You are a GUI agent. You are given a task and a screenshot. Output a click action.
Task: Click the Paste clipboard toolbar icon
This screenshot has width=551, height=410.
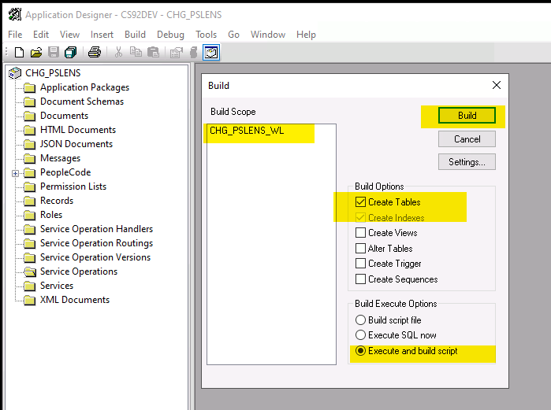click(x=153, y=53)
